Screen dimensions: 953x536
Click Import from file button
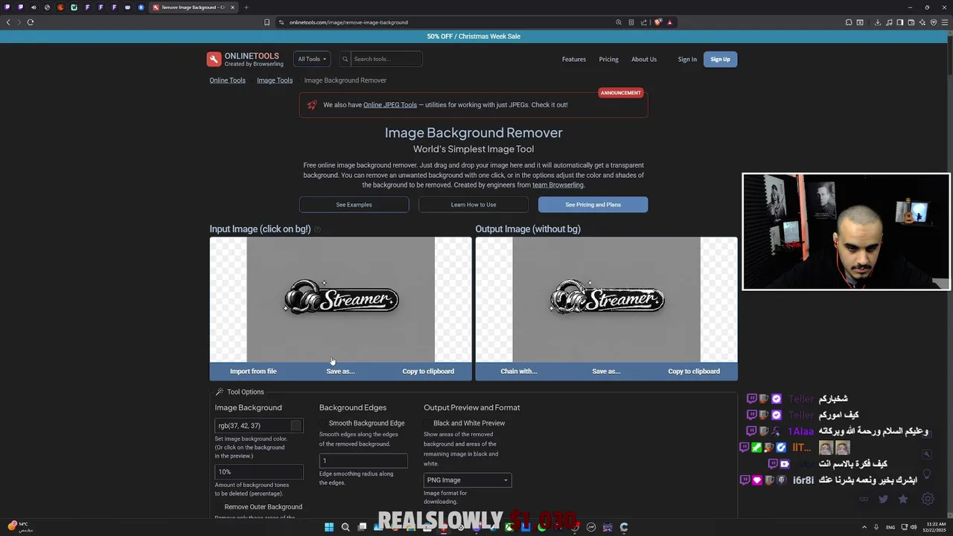point(253,371)
